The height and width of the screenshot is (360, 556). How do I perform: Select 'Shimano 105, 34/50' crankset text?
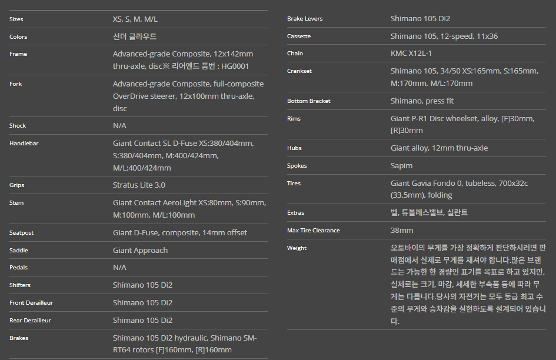coord(425,71)
